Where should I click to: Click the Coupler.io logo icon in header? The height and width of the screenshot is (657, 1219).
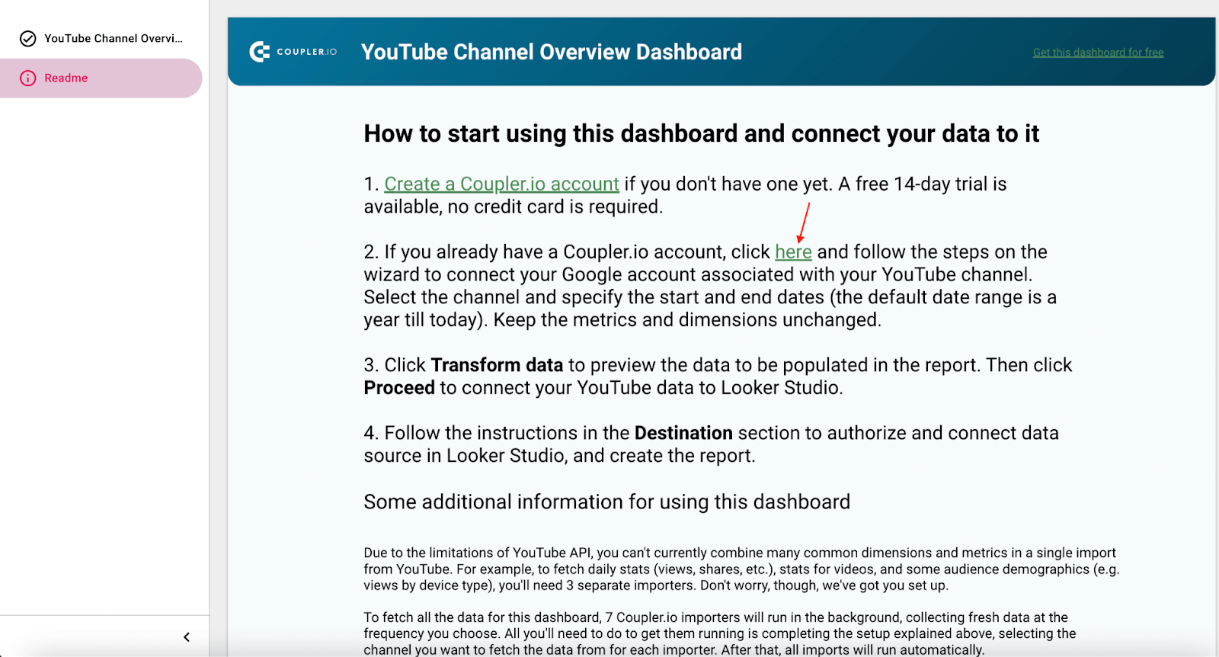click(x=260, y=52)
